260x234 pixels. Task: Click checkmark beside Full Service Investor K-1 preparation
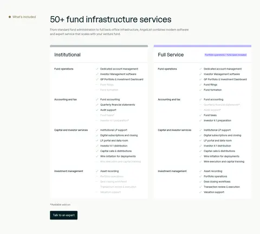(200, 121)
